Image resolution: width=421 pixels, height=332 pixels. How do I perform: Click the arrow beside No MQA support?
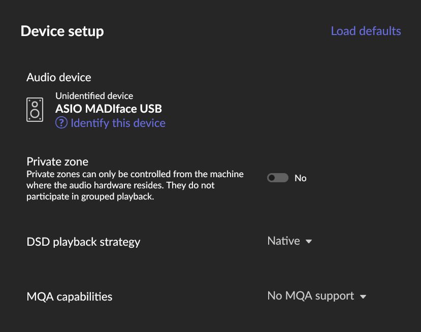tap(363, 296)
